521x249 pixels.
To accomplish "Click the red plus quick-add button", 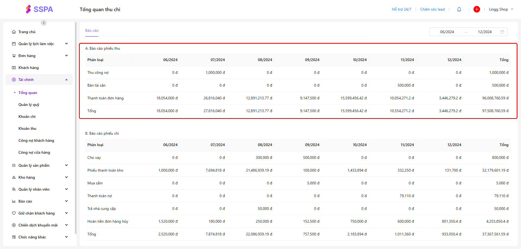I will coord(477,9).
